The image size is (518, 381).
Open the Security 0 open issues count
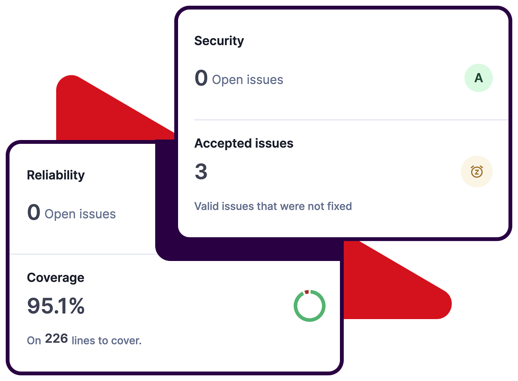[x=201, y=78]
